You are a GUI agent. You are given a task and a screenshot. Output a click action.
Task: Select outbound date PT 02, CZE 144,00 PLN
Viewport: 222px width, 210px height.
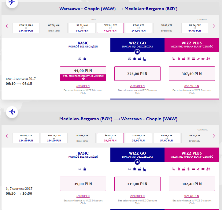[x=139, y=28]
